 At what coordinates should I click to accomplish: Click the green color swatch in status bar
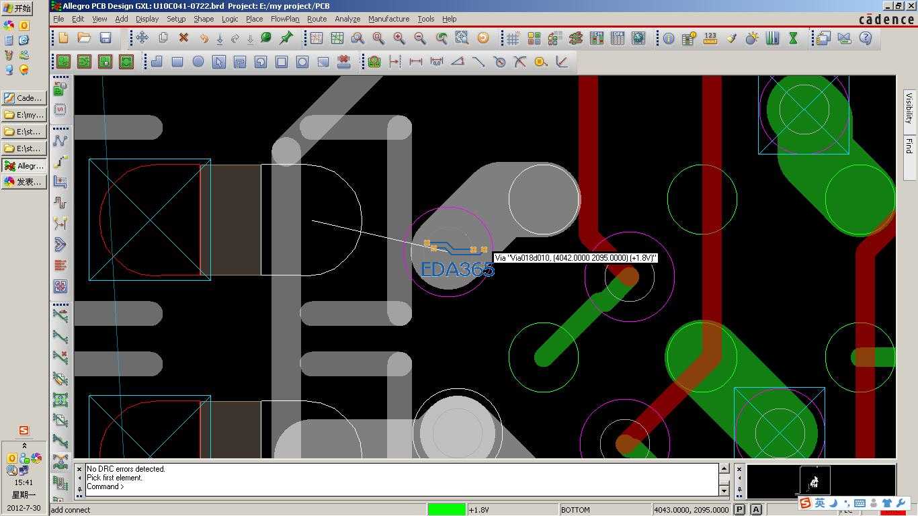446,509
